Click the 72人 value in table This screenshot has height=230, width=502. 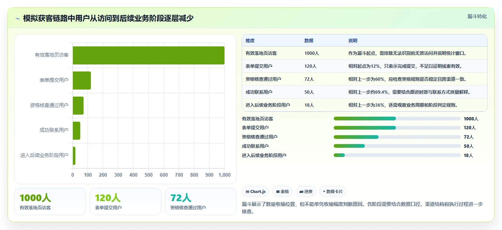tap(309, 79)
